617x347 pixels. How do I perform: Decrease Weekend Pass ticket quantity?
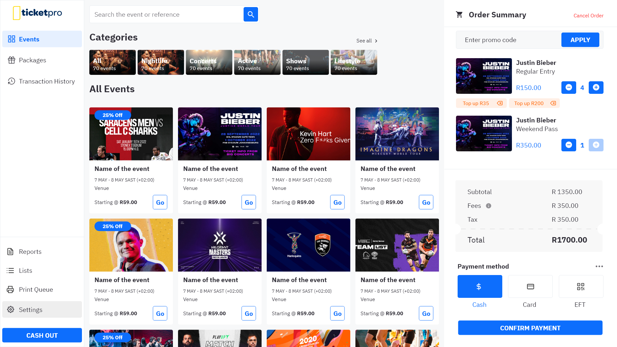click(568, 145)
